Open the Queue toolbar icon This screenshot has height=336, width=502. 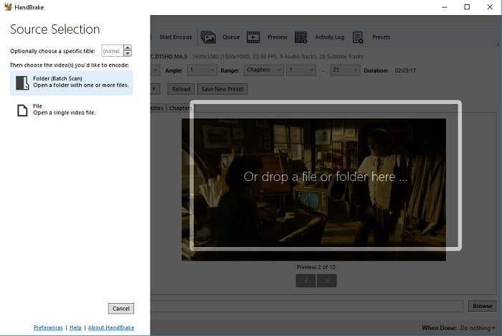209,37
